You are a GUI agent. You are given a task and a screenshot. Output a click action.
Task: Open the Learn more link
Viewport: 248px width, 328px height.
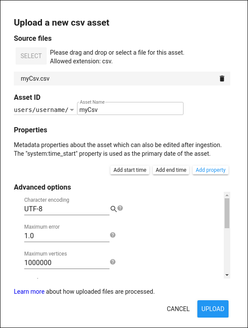tap(29, 292)
